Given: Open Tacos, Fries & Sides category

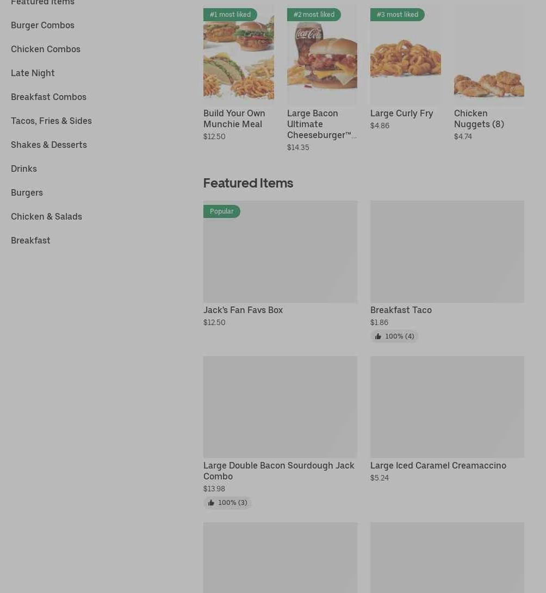Looking at the screenshot, I should [x=51, y=121].
